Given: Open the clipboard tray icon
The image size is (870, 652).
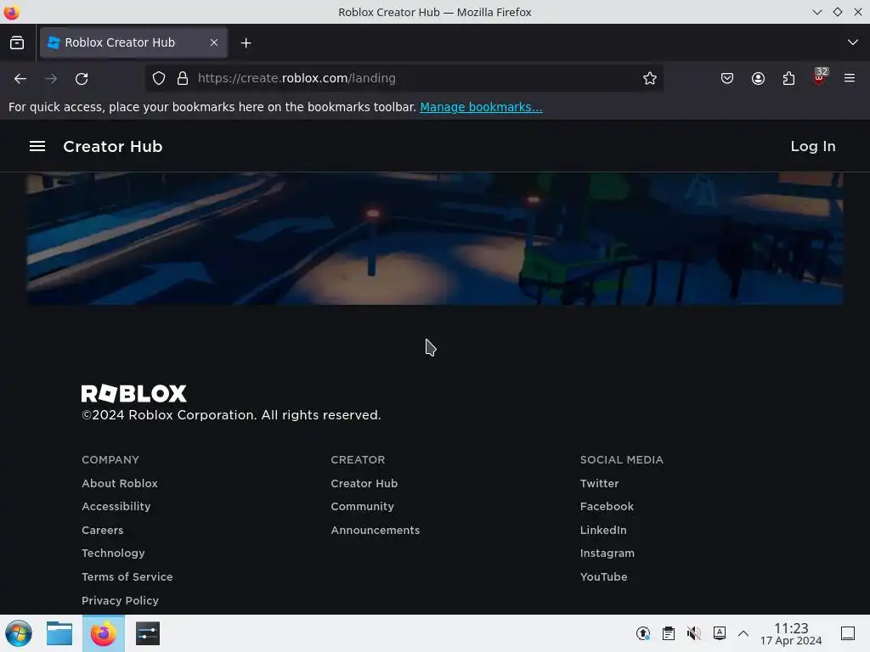Looking at the screenshot, I should (669, 633).
